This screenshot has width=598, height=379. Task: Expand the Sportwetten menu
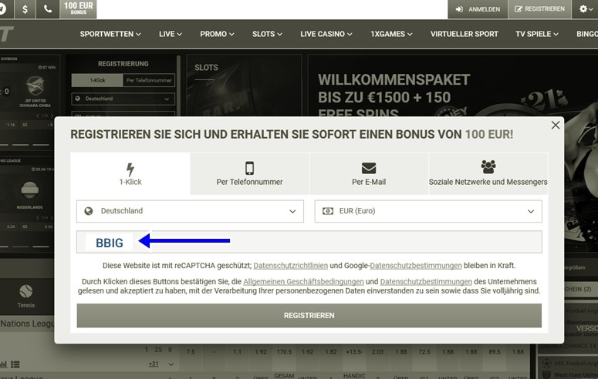click(110, 35)
